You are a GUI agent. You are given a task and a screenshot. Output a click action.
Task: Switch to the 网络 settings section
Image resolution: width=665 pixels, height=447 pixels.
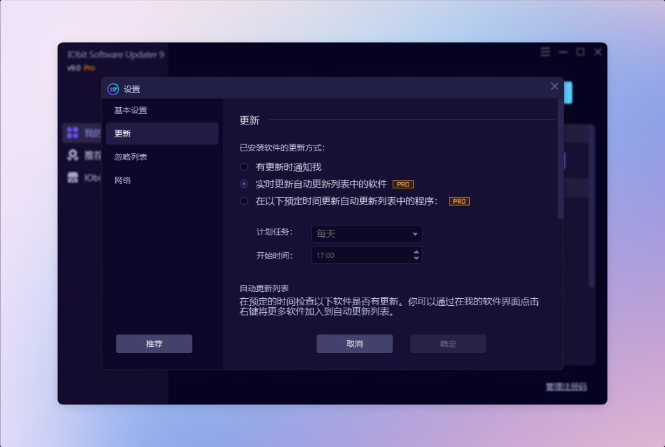point(123,180)
